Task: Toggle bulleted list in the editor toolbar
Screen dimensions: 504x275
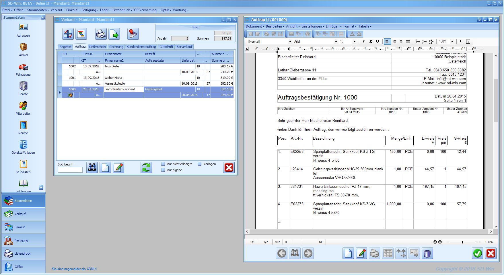Action: tap(418, 42)
